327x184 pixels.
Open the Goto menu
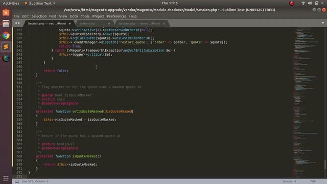pos(74,16)
